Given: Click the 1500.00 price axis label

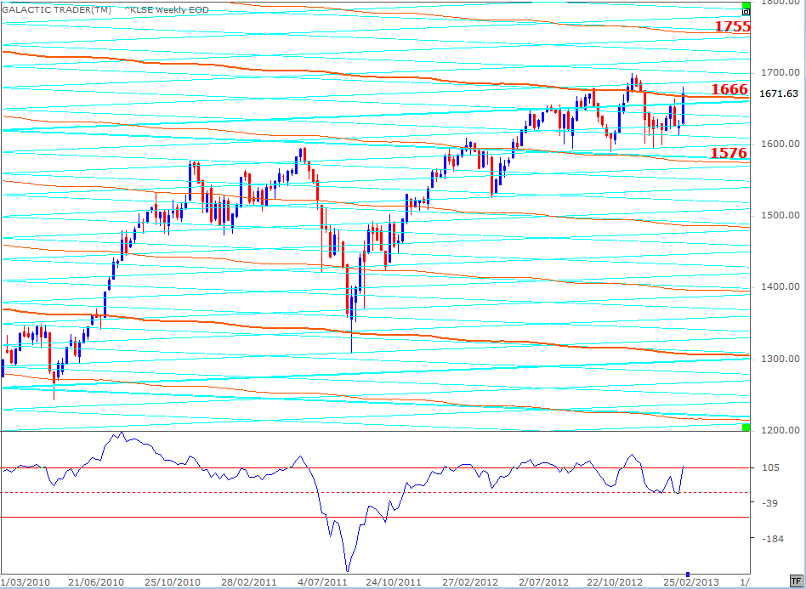Looking at the screenshot, I should pos(779,215).
